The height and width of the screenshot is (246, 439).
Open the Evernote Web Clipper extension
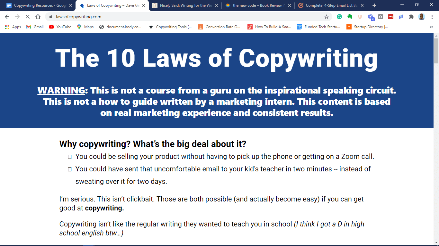click(x=349, y=17)
